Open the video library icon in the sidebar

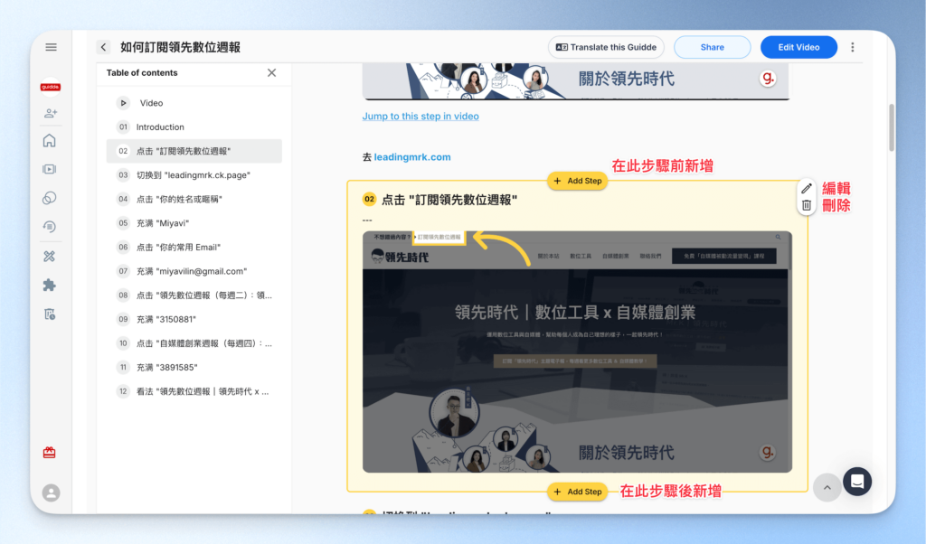50,169
